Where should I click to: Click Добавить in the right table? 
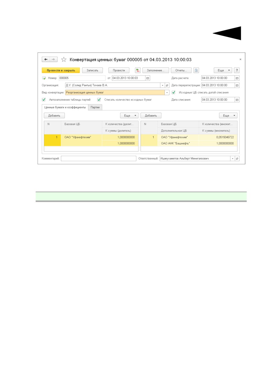click(151, 116)
